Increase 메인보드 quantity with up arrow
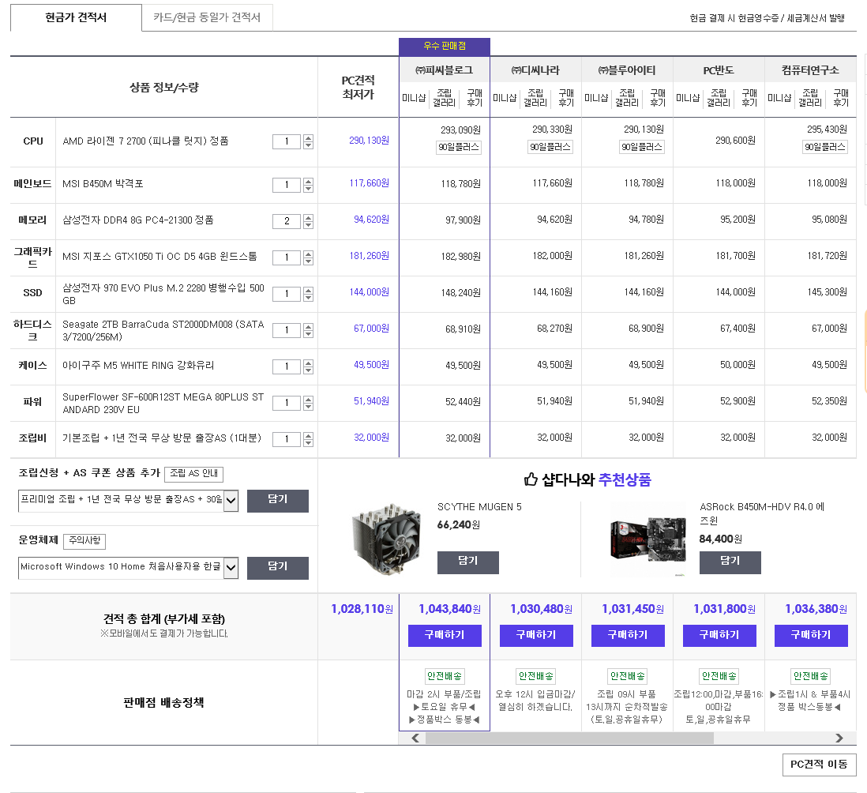The image size is (867, 793). (x=309, y=182)
